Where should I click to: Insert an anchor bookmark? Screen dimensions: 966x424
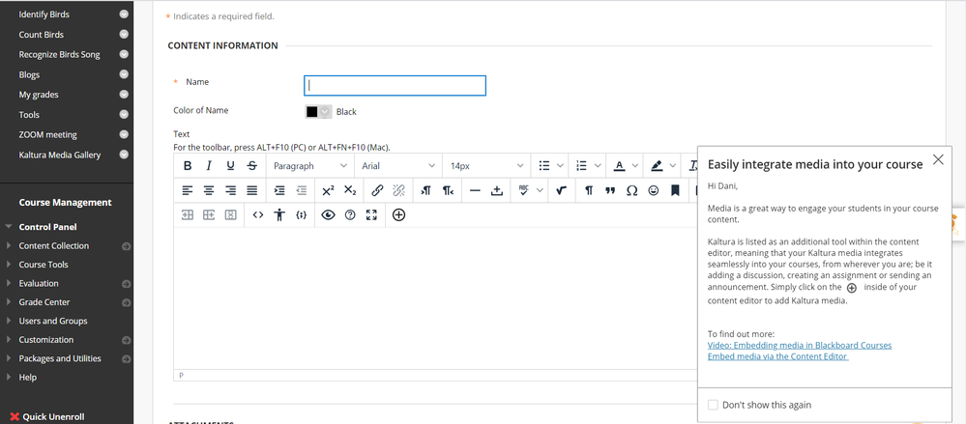click(675, 191)
